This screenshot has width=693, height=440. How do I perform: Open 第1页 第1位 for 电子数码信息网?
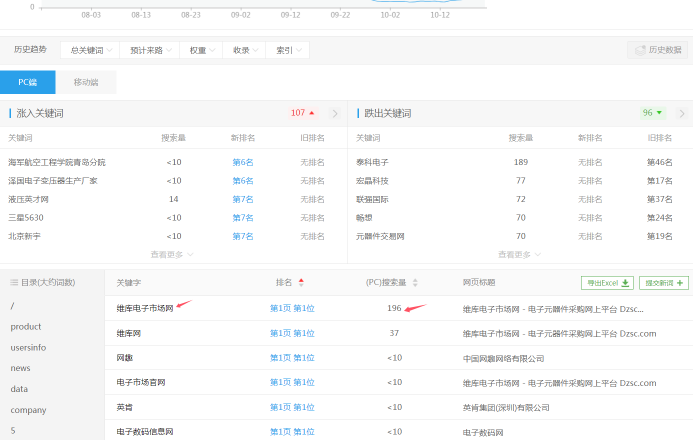click(x=292, y=432)
